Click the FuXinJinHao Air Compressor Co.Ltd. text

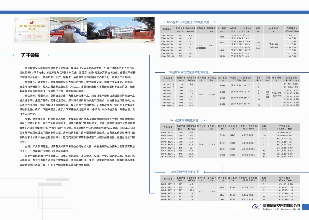[x=282, y=209]
